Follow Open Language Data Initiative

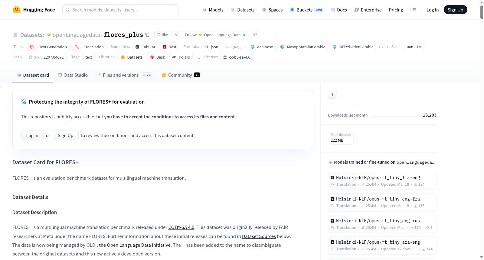click(217, 35)
